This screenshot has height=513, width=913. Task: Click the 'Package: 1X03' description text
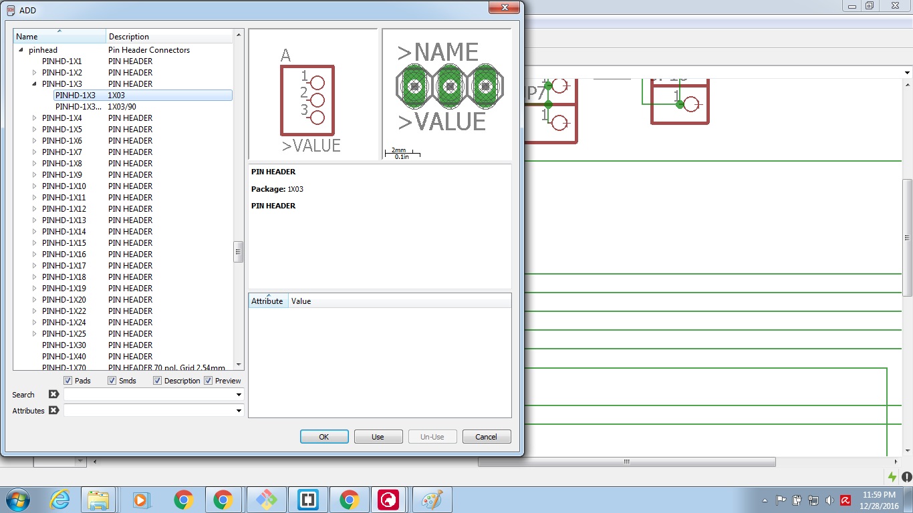tap(277, 189)
